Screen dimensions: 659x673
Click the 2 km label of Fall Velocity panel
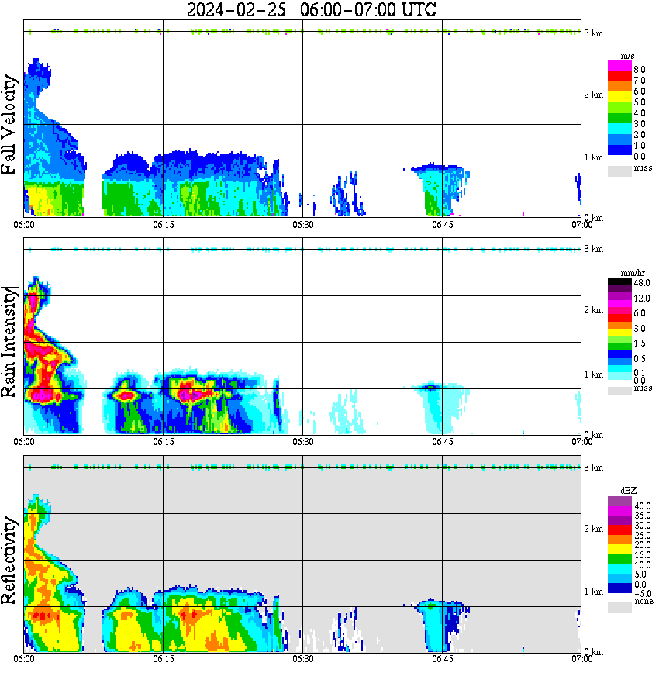point(593,95)
